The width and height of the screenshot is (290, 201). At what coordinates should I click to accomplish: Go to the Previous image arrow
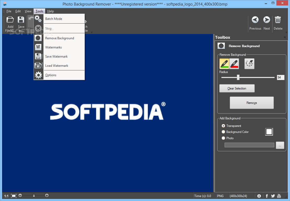tap(255, 20)
